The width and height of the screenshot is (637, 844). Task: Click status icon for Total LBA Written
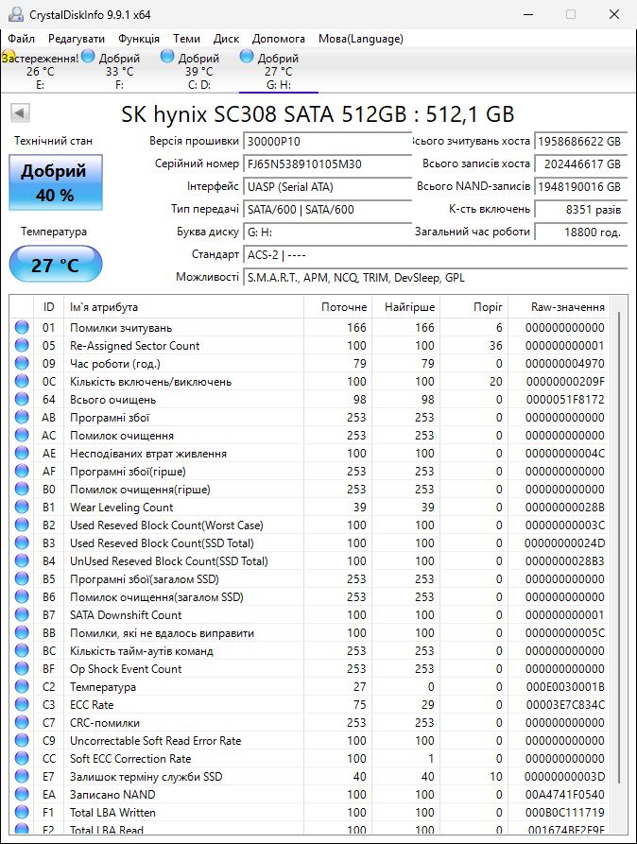[x=22, y=812]
